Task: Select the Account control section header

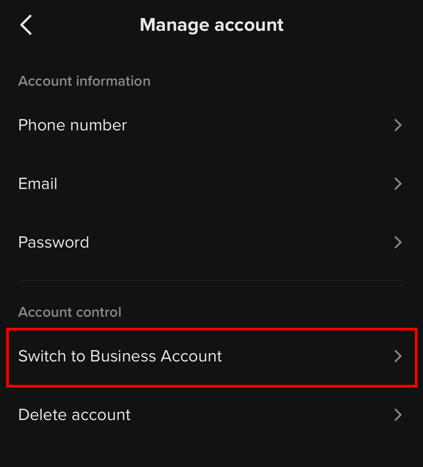Action: coord(70,312)
